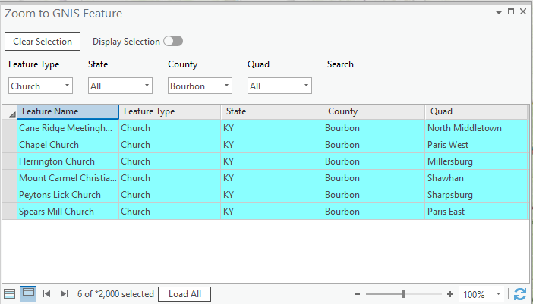533x304 pixels.
Task: Click the zoom out minus icon
Action: 357,294
